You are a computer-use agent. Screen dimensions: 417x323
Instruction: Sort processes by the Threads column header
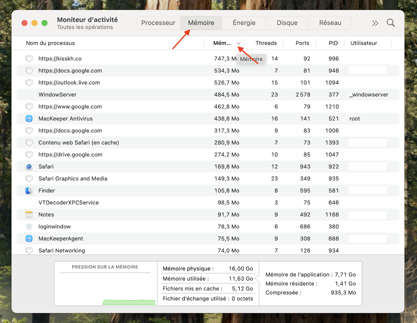[266, 43]
